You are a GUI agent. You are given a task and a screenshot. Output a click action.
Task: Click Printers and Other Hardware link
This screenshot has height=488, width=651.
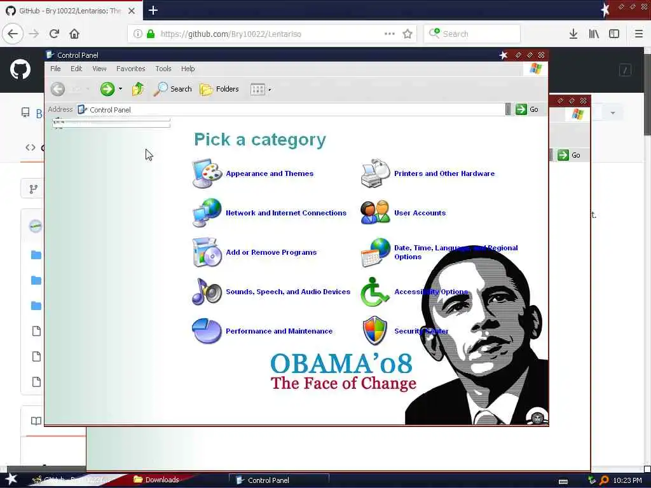444,173
